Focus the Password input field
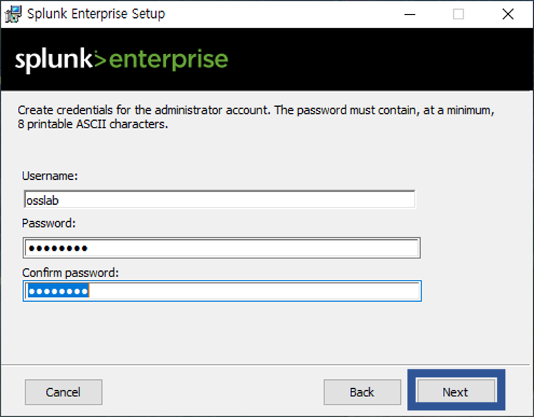Image resolution: width=534 pixels, height=417 pixels. pos(221,248)
